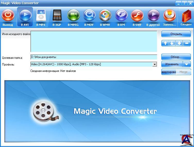194x147 pixels.
Task: Pick the В MPEG camera icon
Action: 73,15
